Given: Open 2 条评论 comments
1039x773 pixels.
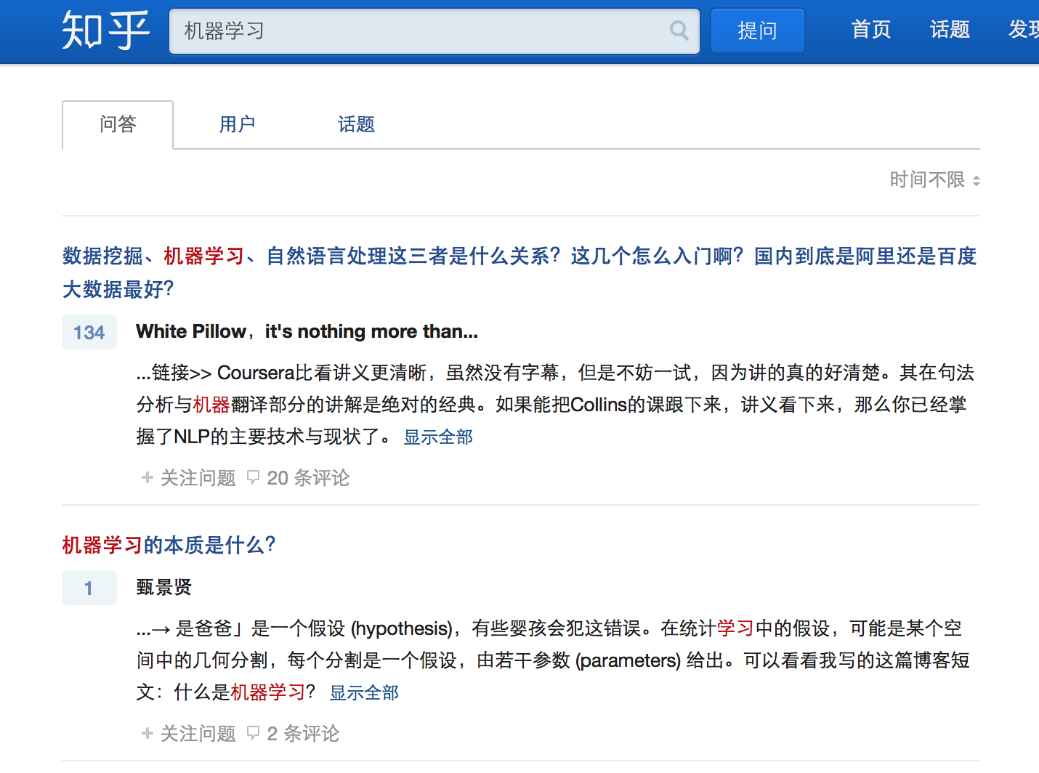Looking at the screenshot, I should tap(303, 733).
